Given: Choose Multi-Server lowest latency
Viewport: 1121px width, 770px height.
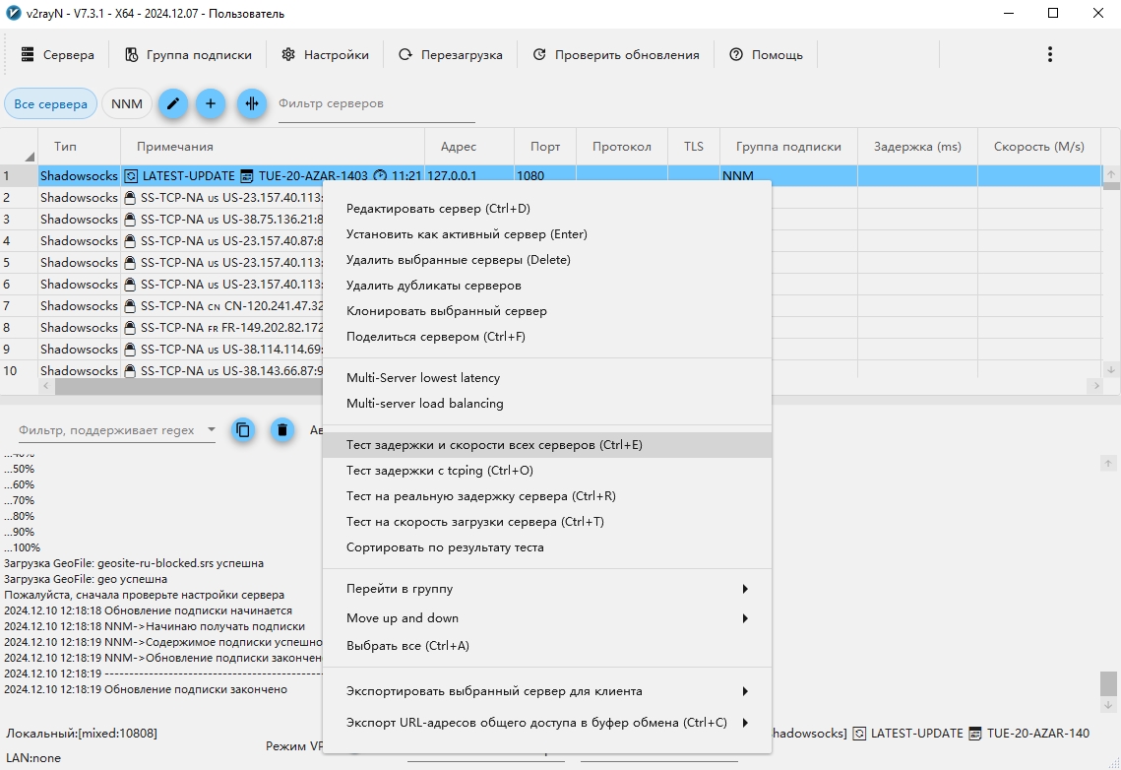Looking at the screenshot, I should [x=547, y=378].
